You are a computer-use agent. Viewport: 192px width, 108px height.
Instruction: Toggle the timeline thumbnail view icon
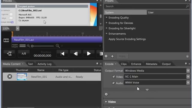pos(15,46)
